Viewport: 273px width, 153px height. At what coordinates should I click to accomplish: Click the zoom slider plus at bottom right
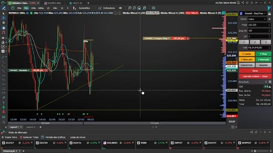point(270,151)
